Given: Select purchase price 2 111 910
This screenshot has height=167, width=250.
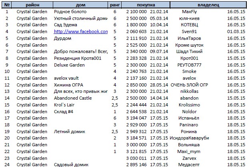Looking at the screenshot, I should pyautogui.click(x=136, y=38).
